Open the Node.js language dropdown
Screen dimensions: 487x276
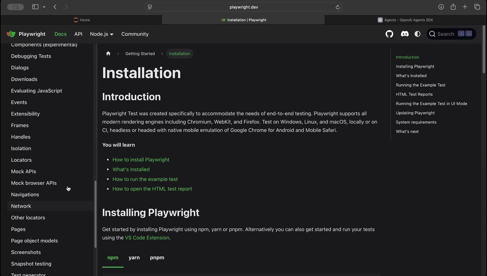pyautogui.click(x=102, y=34)
